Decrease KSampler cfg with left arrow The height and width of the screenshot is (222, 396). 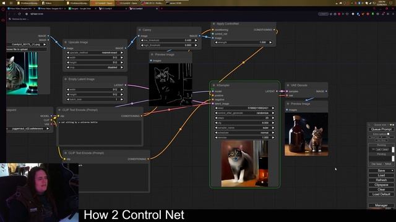tap(216, 123)
